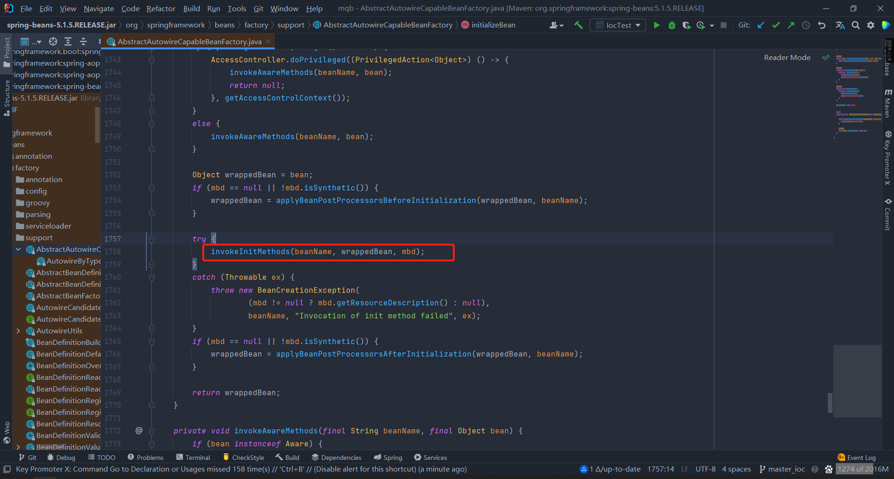Click the master_ioc branch widget
The width and height of the screenshot is (894, 479).
coord(782,469)
